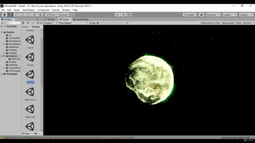Image resolution: width=255 pixels, height=143 pixels.
Task: Select the Rotate tool
Action: [x=16, y=15]
